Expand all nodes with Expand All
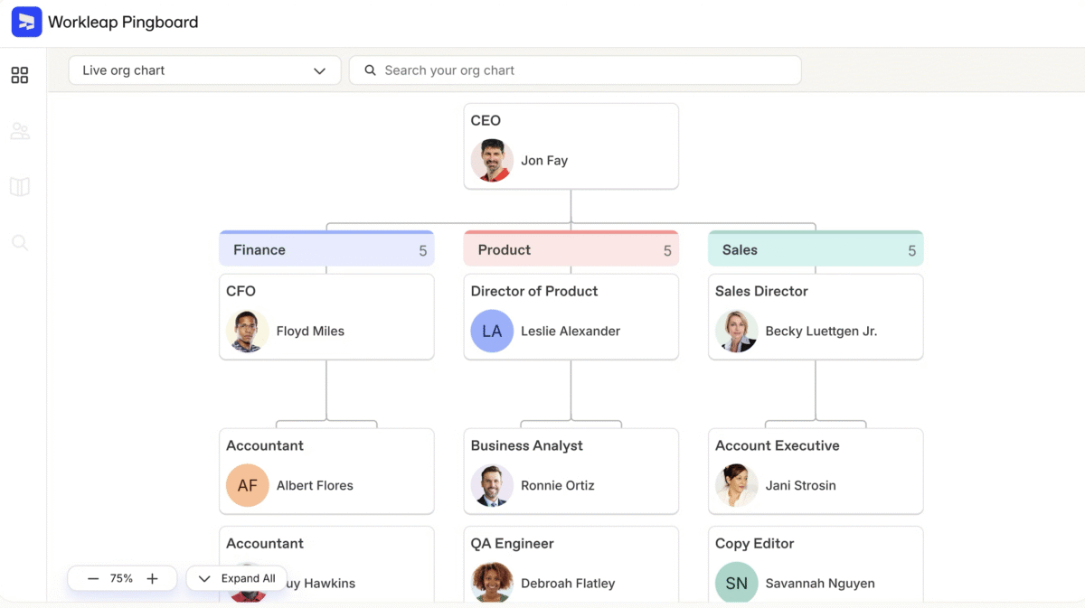Viewport: 1085px width, 608px height. pyautogui.click(x=237, y=578)
